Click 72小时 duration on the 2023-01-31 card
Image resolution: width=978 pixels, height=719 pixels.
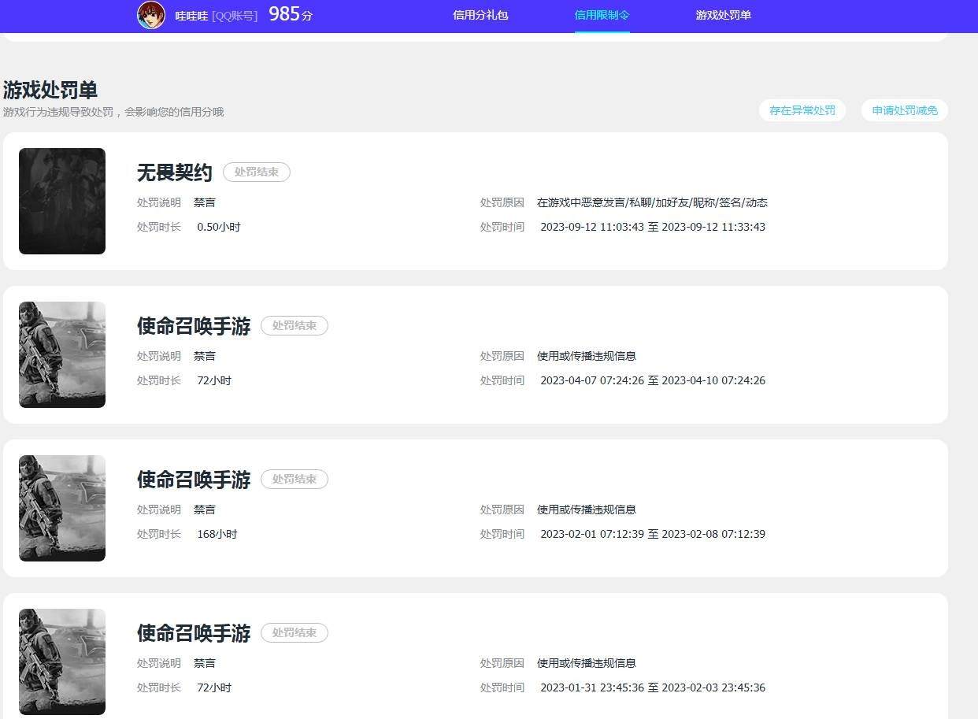click(x=214, y=687)
